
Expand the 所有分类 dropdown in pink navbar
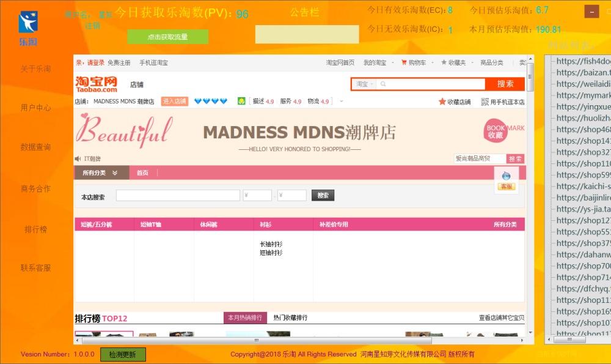click(101, 173)
